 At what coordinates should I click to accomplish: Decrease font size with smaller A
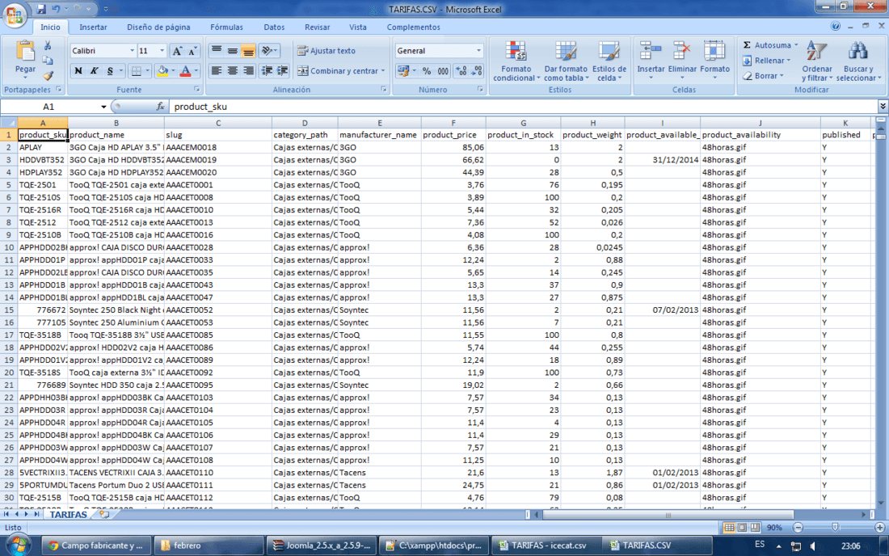tap(192, 51)
